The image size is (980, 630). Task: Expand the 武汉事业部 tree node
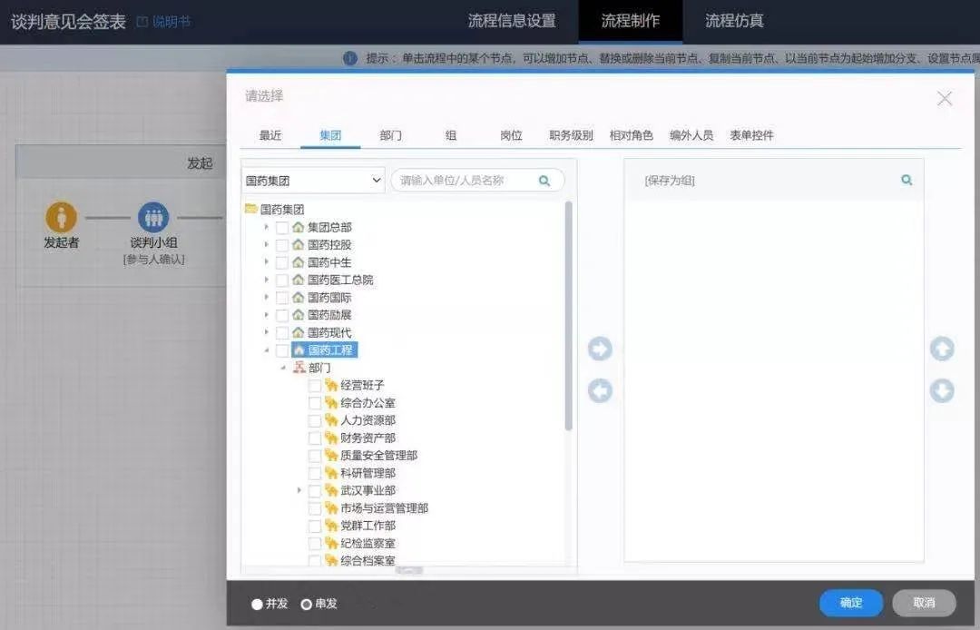pyautogui.click(x=299, y=489)
